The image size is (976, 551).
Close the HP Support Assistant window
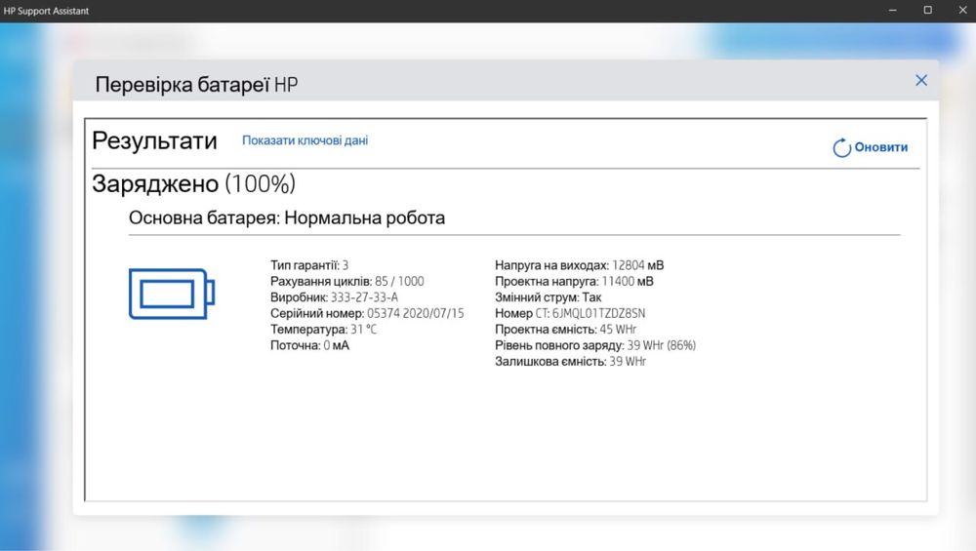(962, 11)
